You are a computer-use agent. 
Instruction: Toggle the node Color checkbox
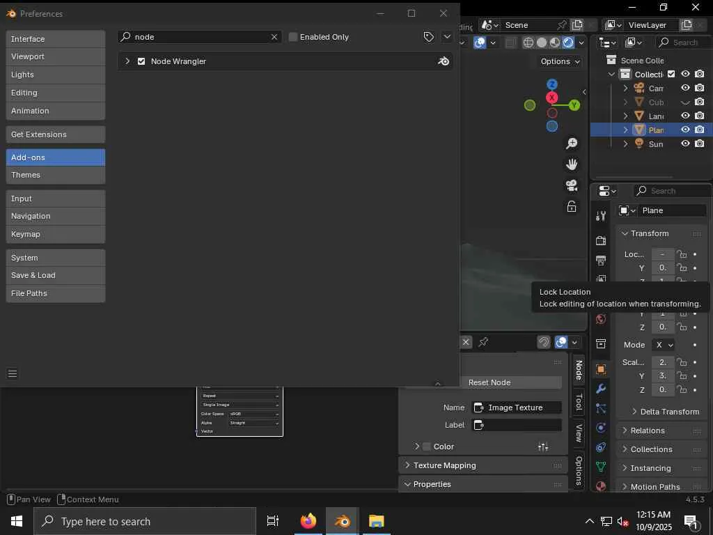click(427, 447)
